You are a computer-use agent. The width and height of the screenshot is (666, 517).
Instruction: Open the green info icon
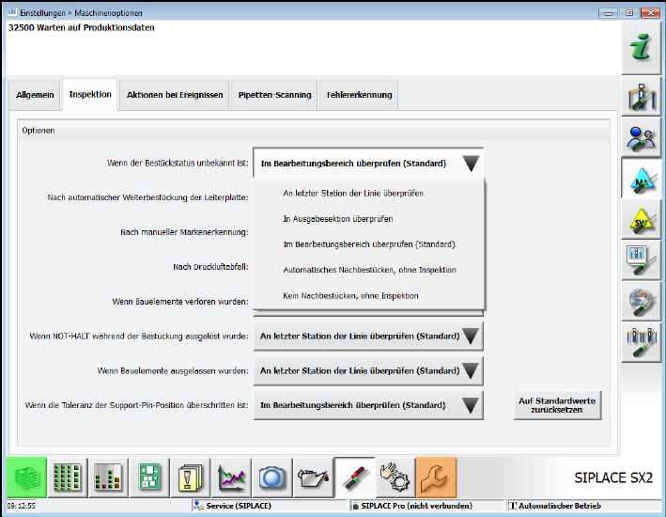[641, 48]
